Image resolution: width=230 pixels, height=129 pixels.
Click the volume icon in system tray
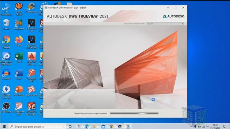tap(207, 126)
